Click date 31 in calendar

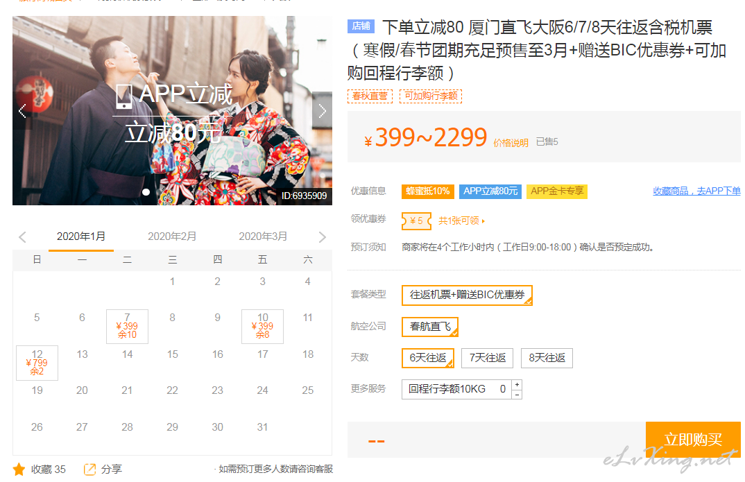[x=263, y=427]
